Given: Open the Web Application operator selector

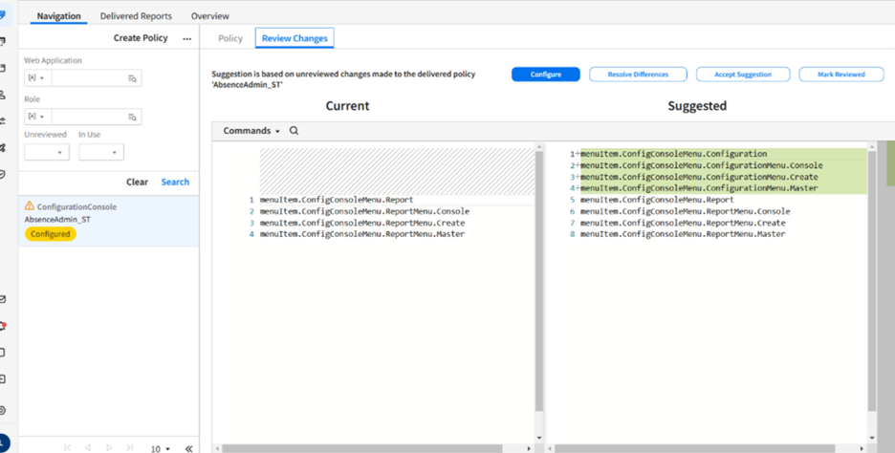Looking at the screenshot, I should (x=36, y=78).
